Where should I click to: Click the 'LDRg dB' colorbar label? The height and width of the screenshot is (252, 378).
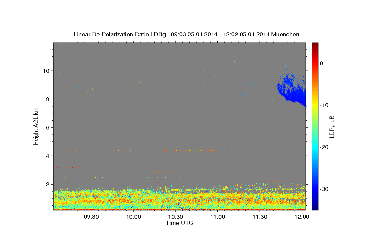click(x=332, y=126)
